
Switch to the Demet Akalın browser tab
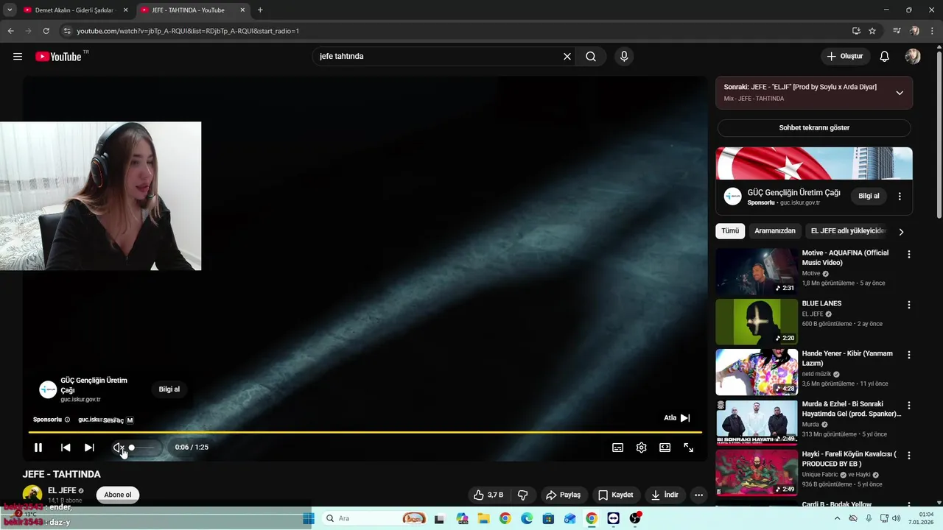pyautogui.click(x=75, y=10)
